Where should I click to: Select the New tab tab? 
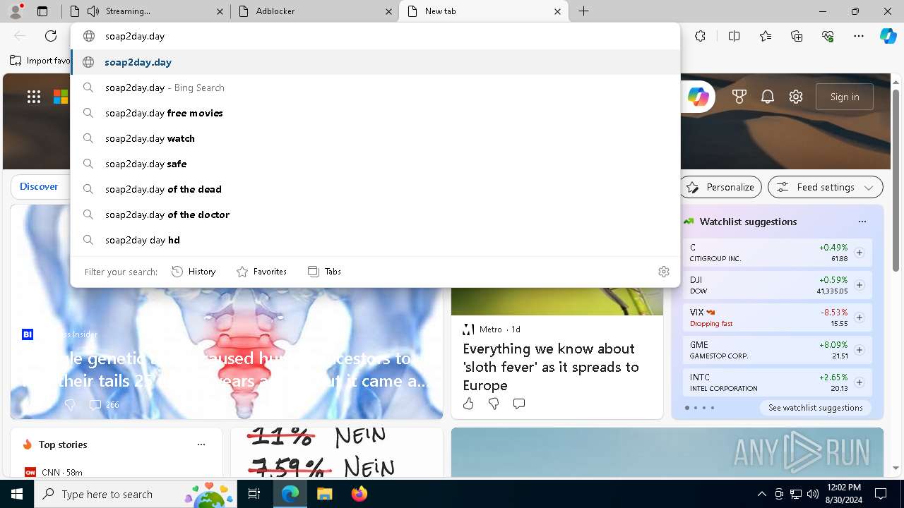[x=484, y=11]
